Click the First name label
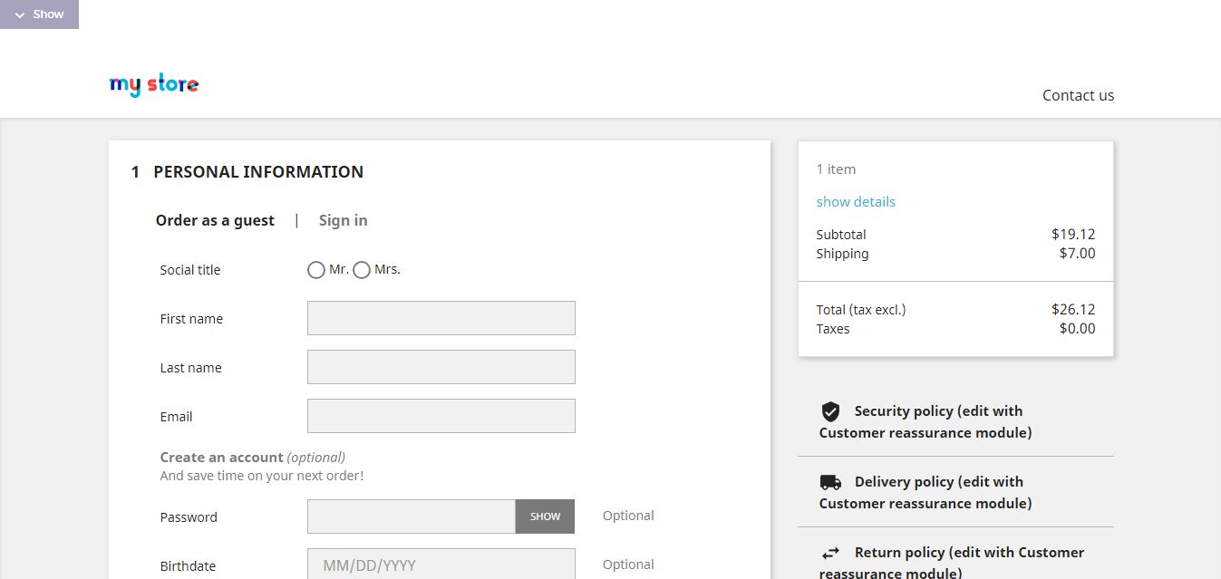This screenshot has width=1221, height=579. 191,319
